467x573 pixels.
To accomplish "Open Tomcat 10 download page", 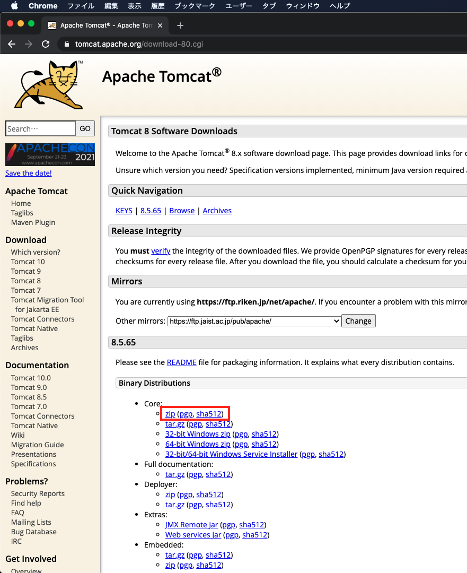I will coord(28,262).
